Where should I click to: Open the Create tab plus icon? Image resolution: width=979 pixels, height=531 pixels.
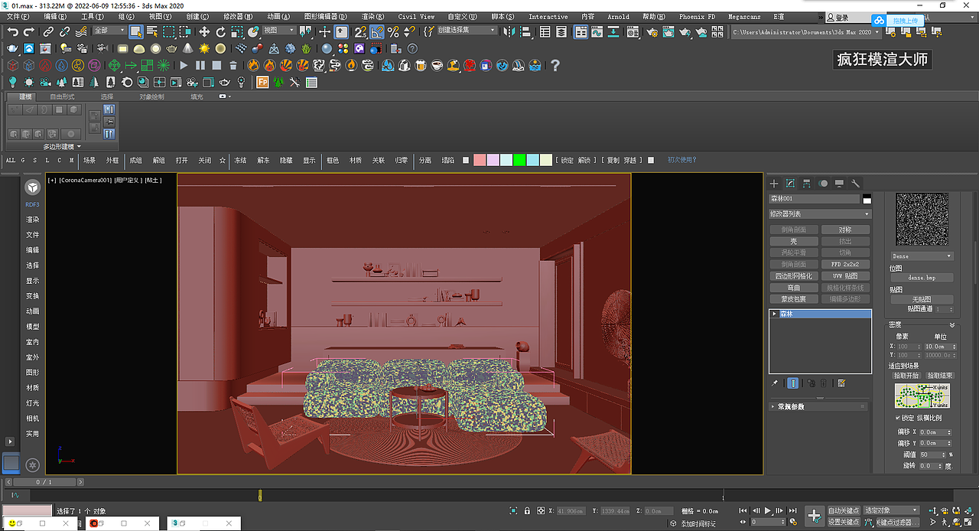coord(774,184)
